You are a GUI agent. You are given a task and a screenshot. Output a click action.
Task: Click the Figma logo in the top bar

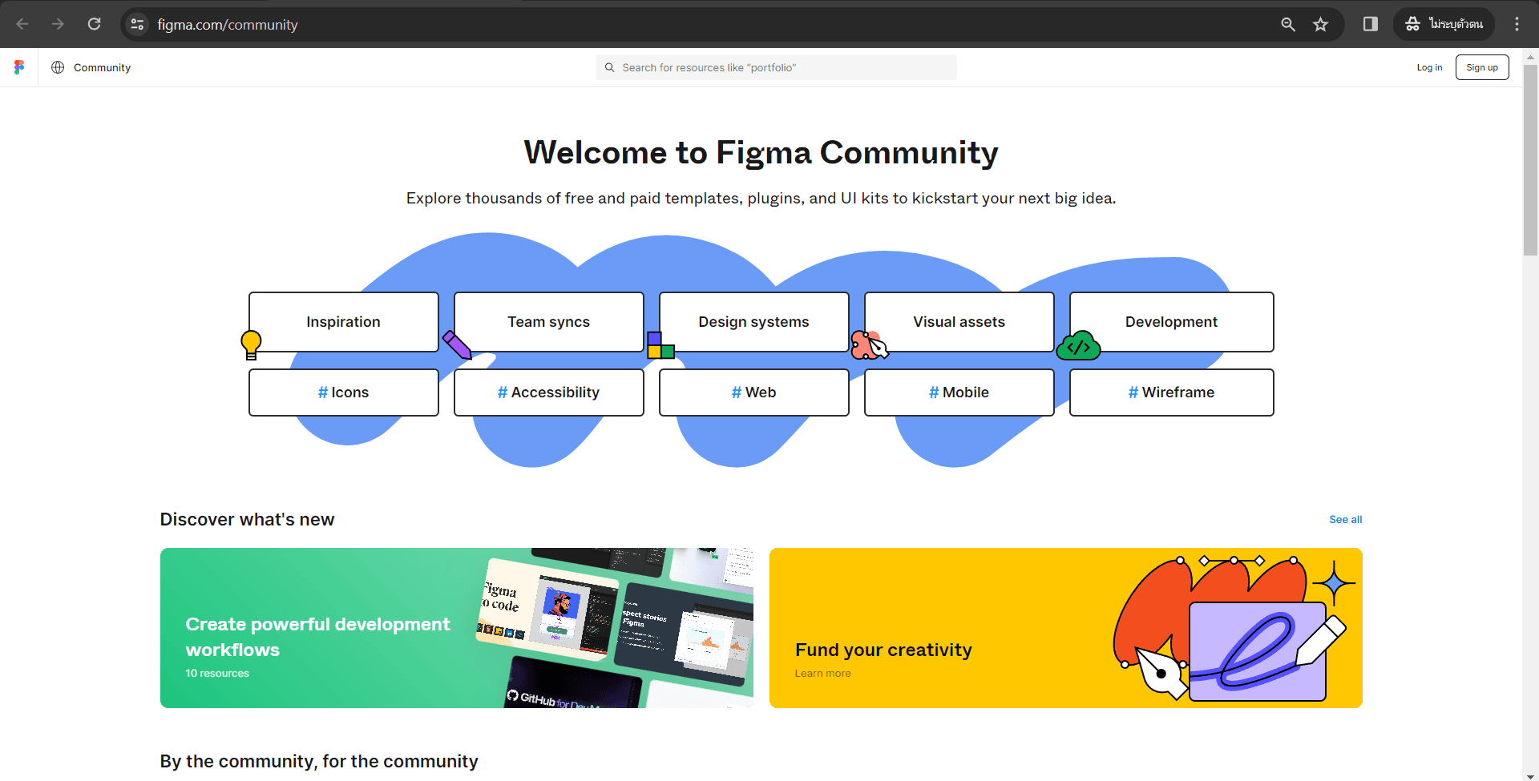tap(18, 67)
